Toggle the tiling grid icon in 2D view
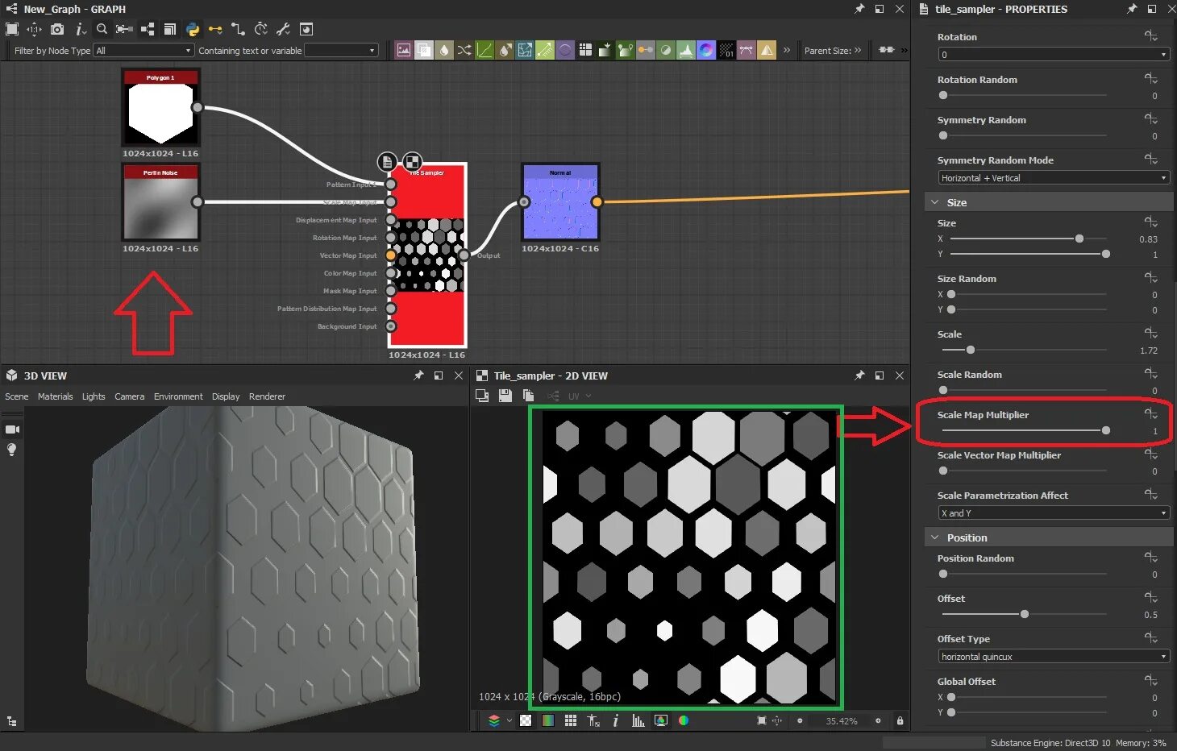Viewport: 1177px width, 751px height. pos(570,720)
